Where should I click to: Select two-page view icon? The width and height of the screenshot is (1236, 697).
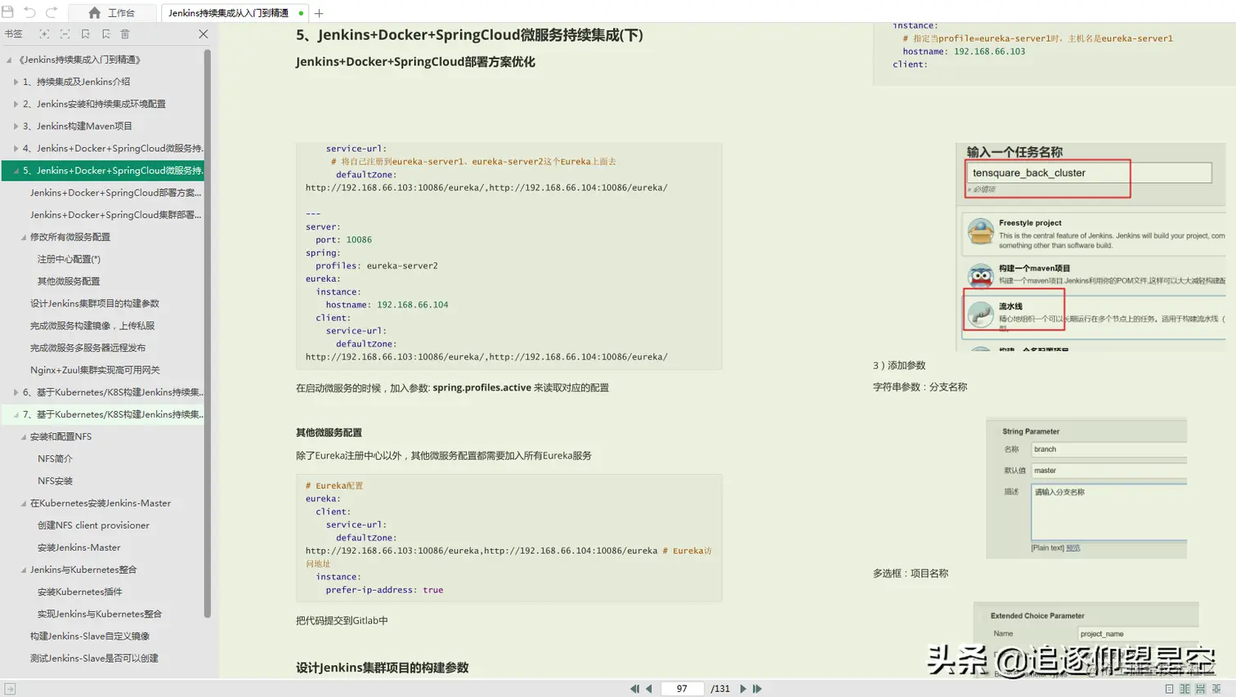pos(1184,689)
